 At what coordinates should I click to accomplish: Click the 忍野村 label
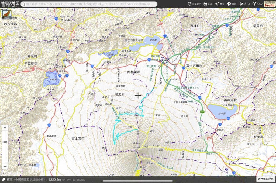206,79
